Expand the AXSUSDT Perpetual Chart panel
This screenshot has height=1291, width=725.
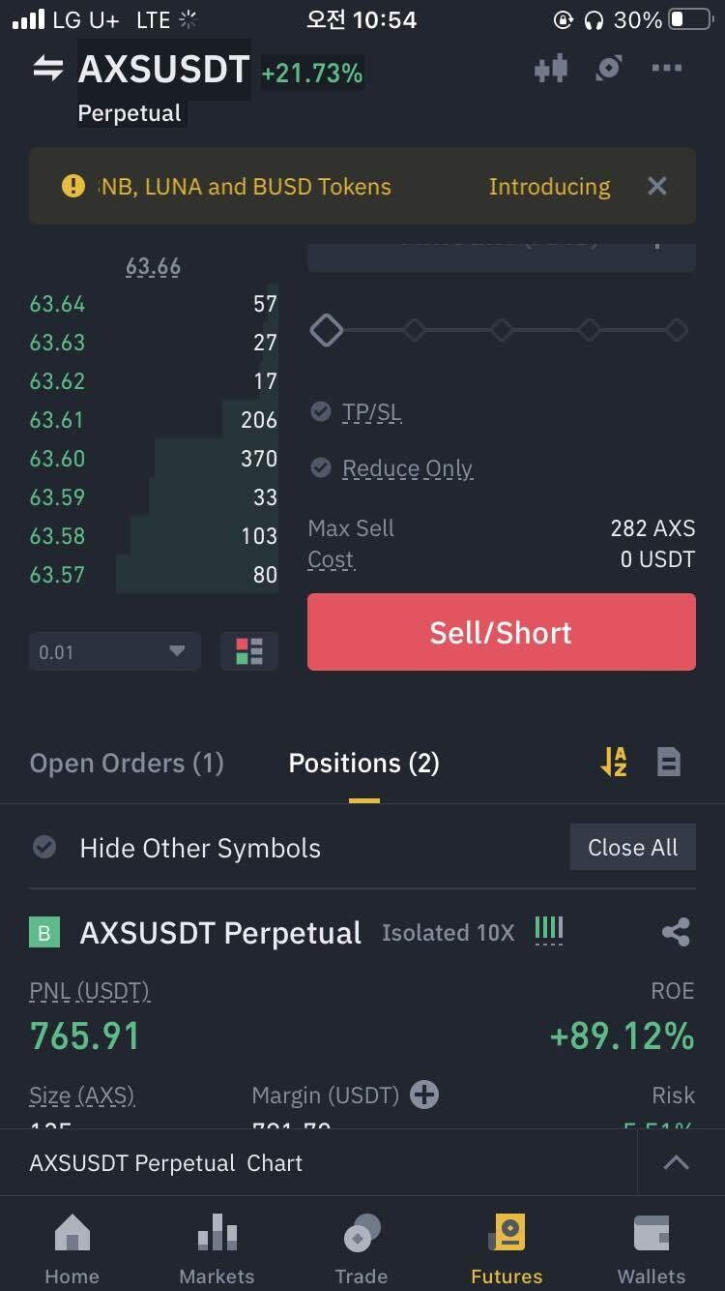point(676,1162)
